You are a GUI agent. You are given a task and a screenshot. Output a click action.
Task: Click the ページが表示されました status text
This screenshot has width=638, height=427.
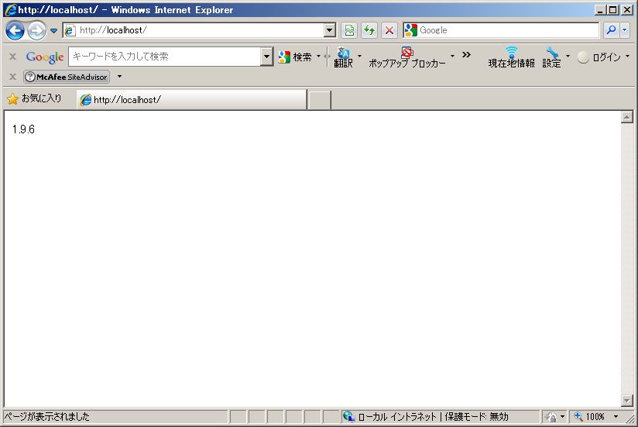[46, 416]
